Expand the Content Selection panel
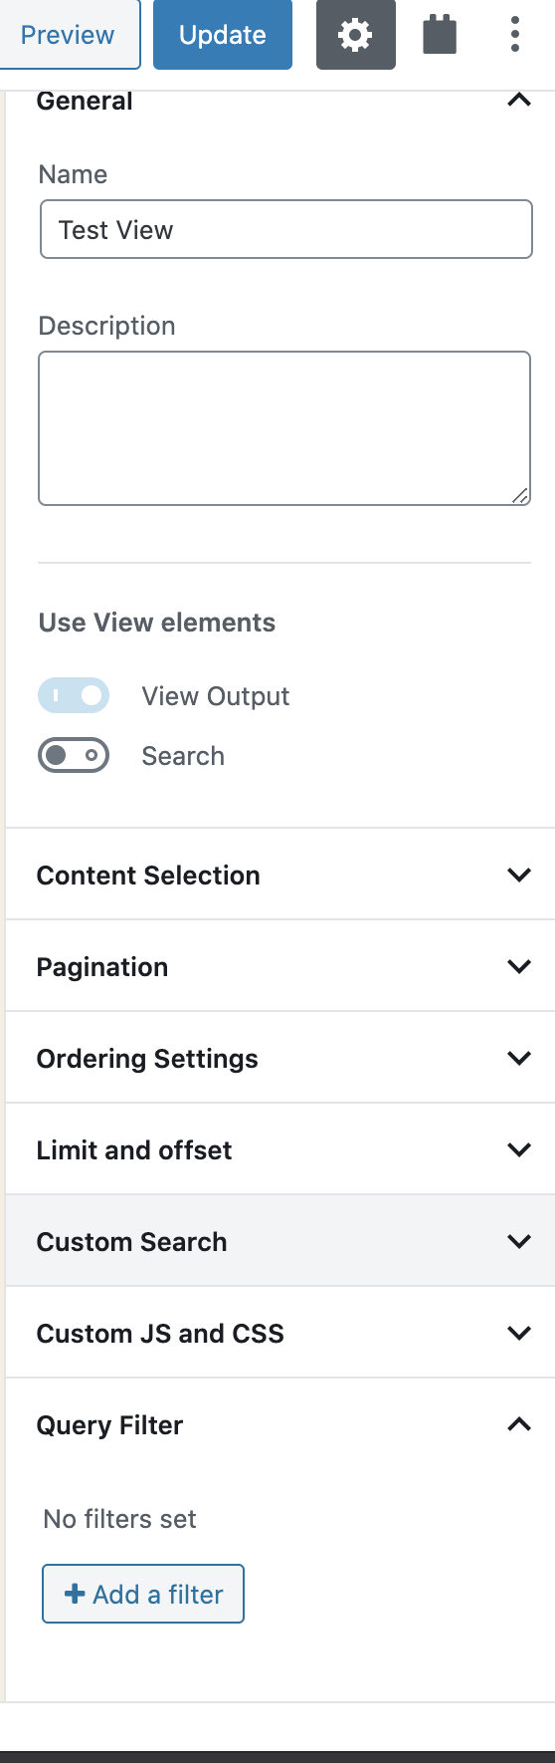Viewport: 555px width, 1763px height. pos(280,875)
